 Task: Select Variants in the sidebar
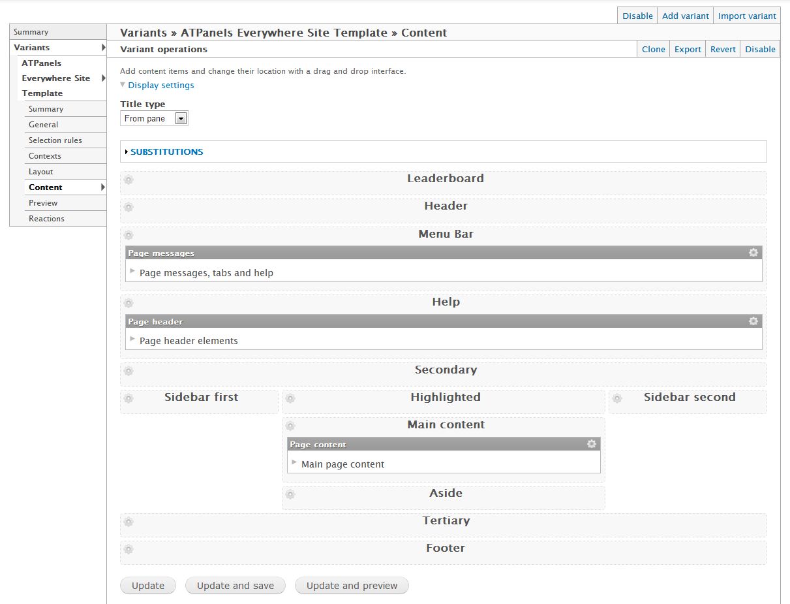[58, 47]
